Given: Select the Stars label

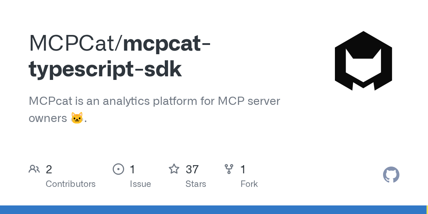Looking at the screenshot, I should [x=195, y=184].
